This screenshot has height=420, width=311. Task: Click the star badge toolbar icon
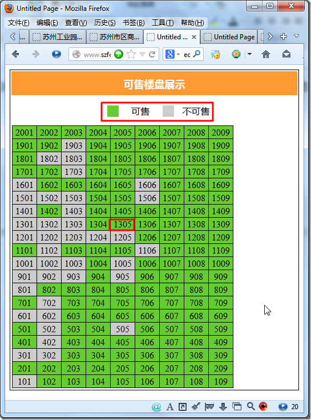pyautogui.click(x=236, y=54)
